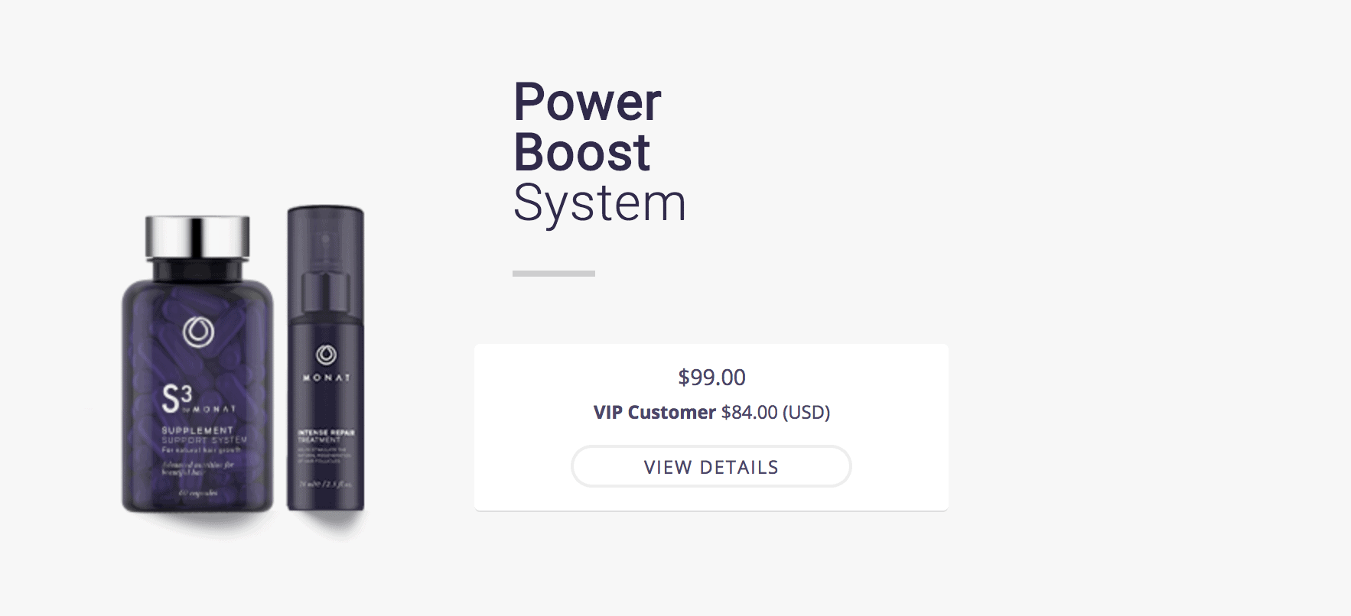
Task: Click the spray bottle's transparent nozzle cap
Action: point(325,252)
